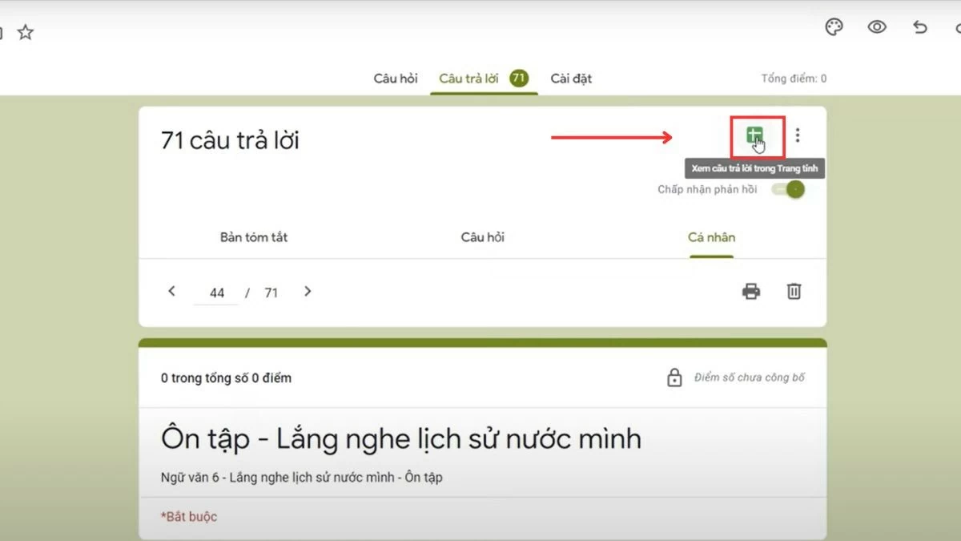Screen dimensions: 961x541
Task: Star the form with the bookmark icon
Action: click(26, 31)
